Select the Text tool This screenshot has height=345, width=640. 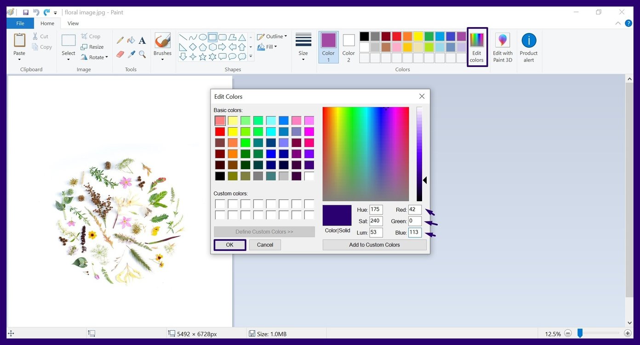point(142,40)
